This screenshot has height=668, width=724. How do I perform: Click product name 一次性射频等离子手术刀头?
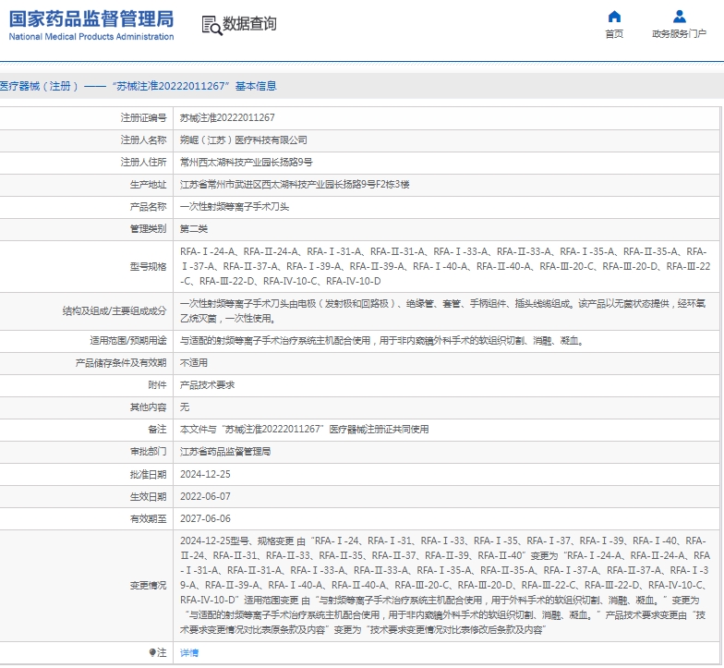point(235,207)
